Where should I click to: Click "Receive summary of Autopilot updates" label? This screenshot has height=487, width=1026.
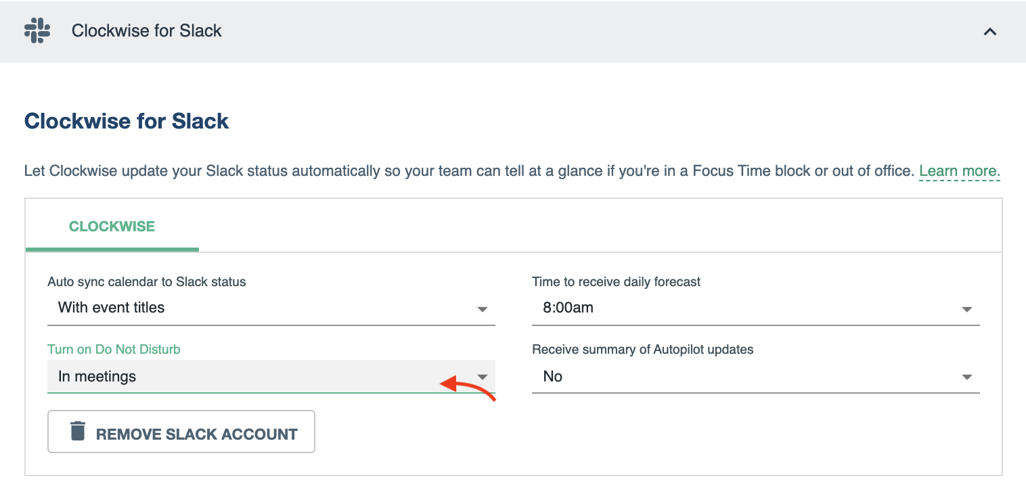click(642, 350)
